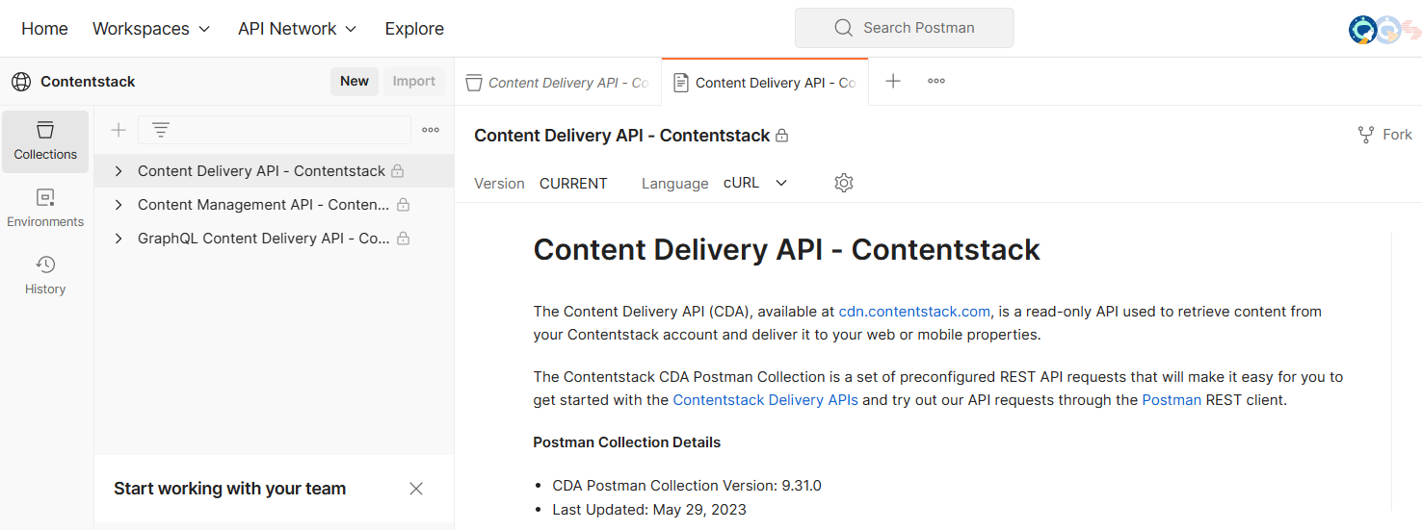
Task: Click lock icon on Content Management API row
Action: pyautogui.click(x=404, y=205)
